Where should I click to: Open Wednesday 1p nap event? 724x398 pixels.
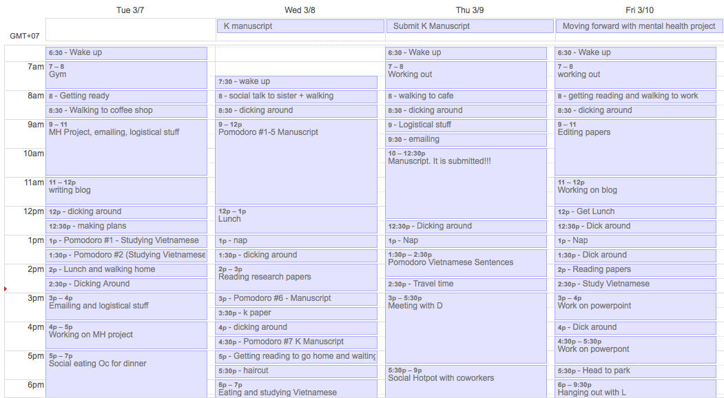(296, 240)
